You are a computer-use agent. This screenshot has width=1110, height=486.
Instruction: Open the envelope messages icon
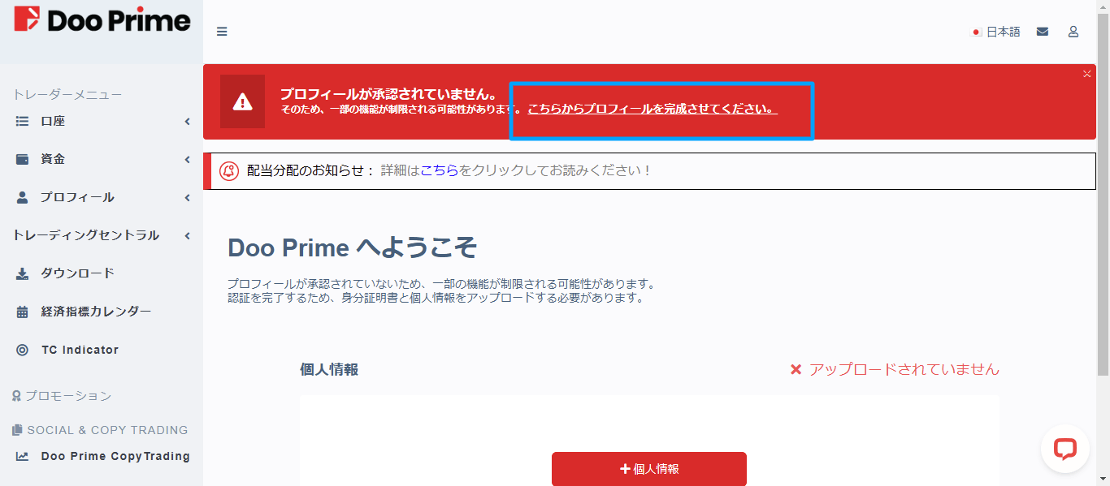click(1043, 31)
